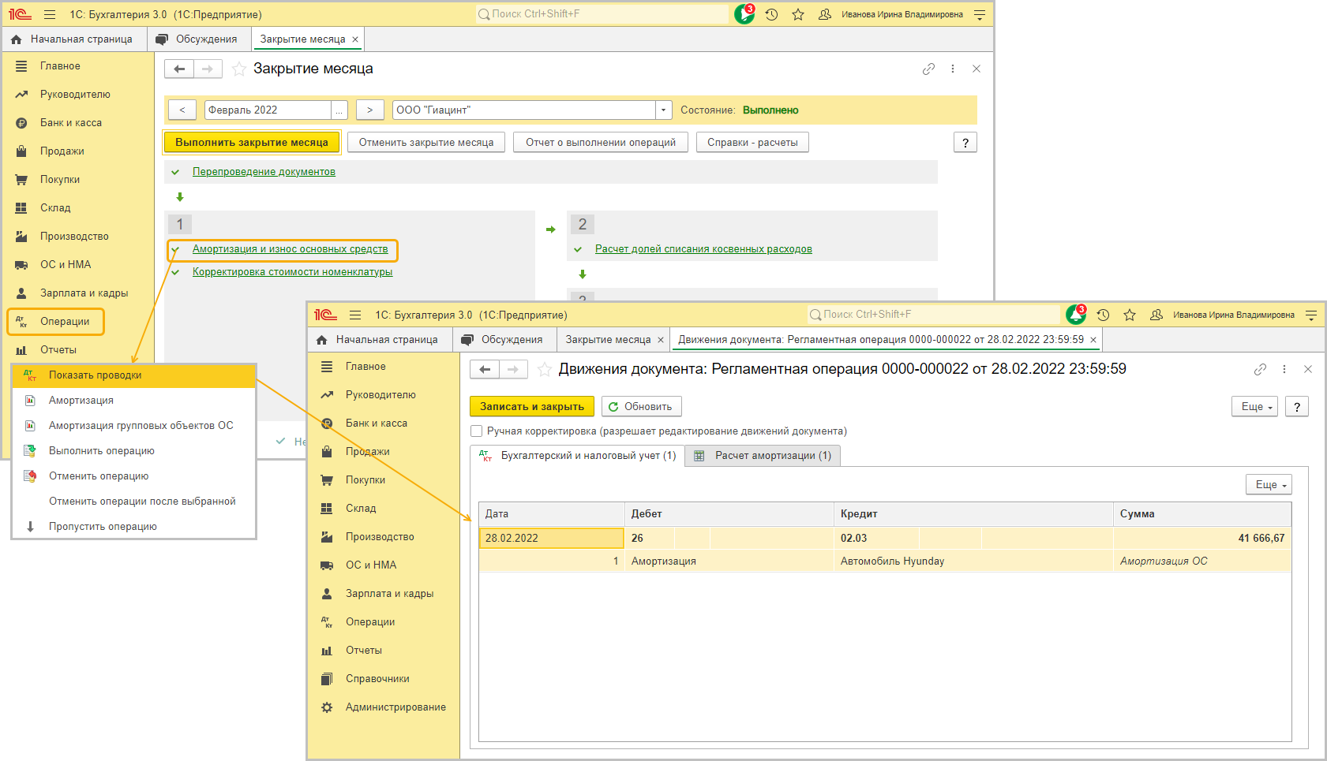Enable Ручная корректировка checkbox
Screen dimensions: 1327x761
(476, 431)
